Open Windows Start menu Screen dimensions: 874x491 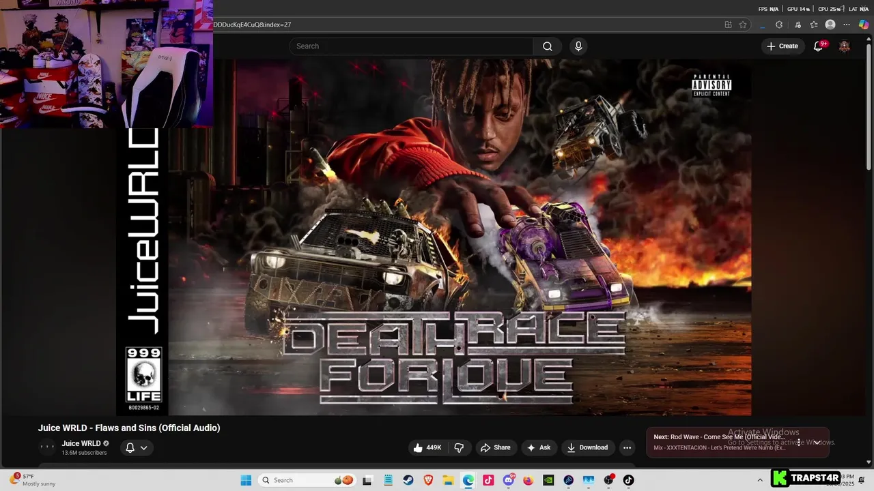click(246, 480)
